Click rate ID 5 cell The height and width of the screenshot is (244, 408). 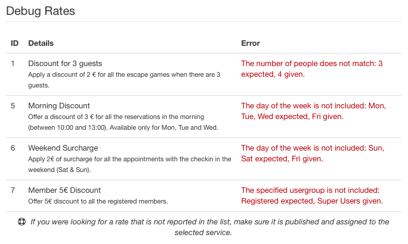coord(13,106)
